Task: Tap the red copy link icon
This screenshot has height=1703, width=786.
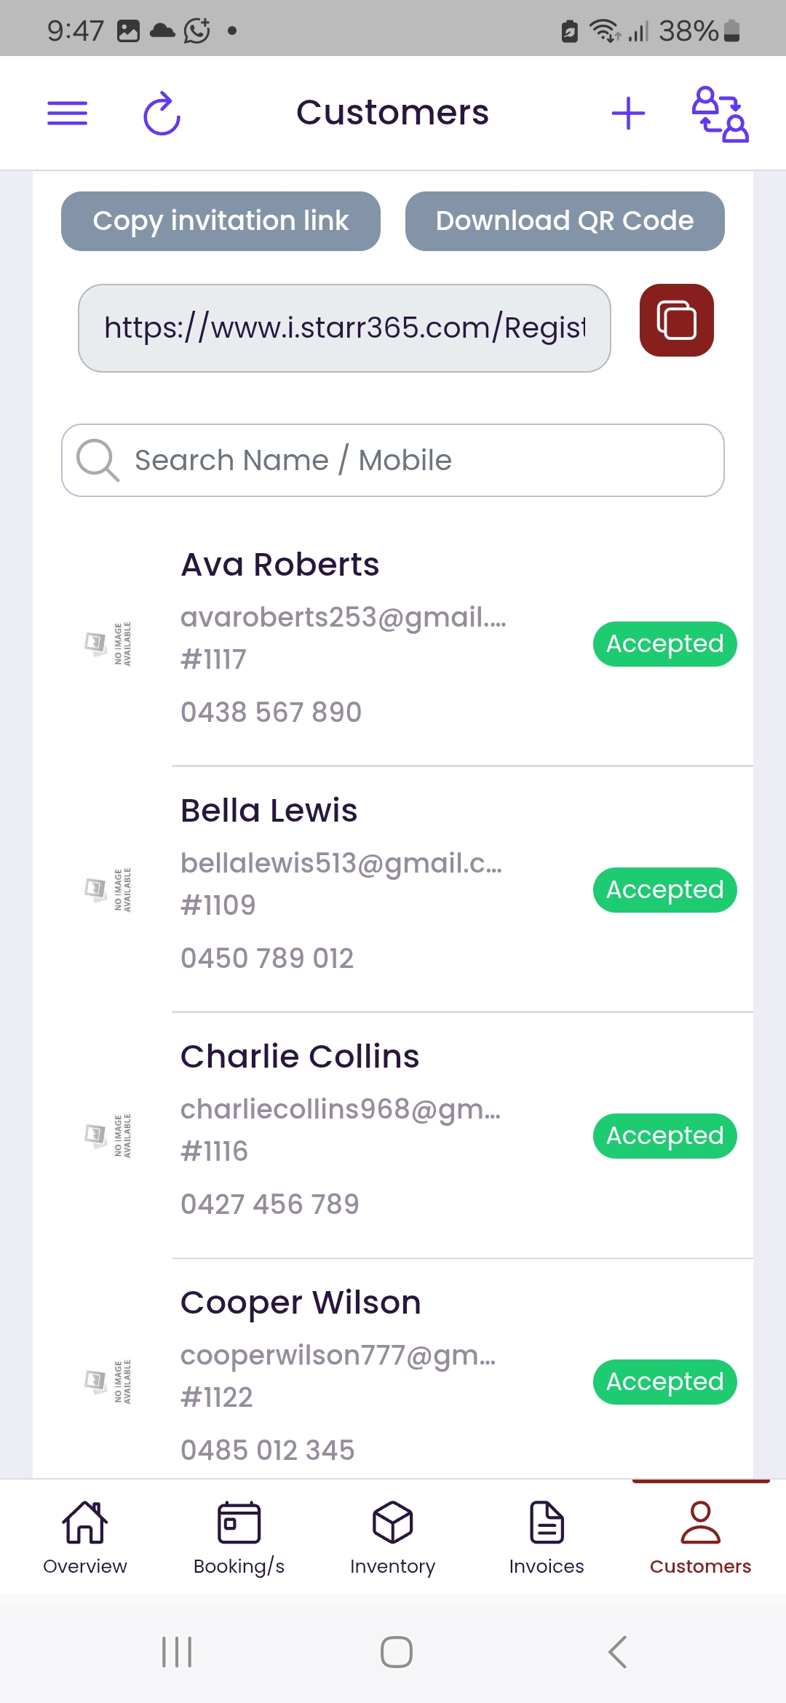Action: tap(676, 320)
